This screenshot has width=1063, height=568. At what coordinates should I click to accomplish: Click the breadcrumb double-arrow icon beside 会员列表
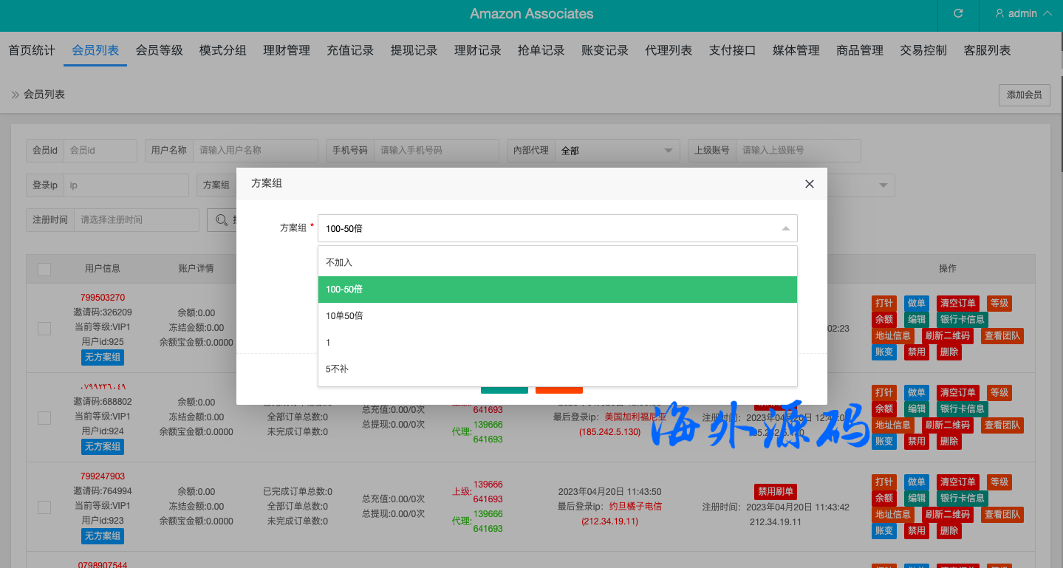point(15,95)
